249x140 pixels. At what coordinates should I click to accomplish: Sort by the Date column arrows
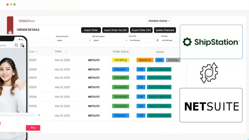coord(66,51)
